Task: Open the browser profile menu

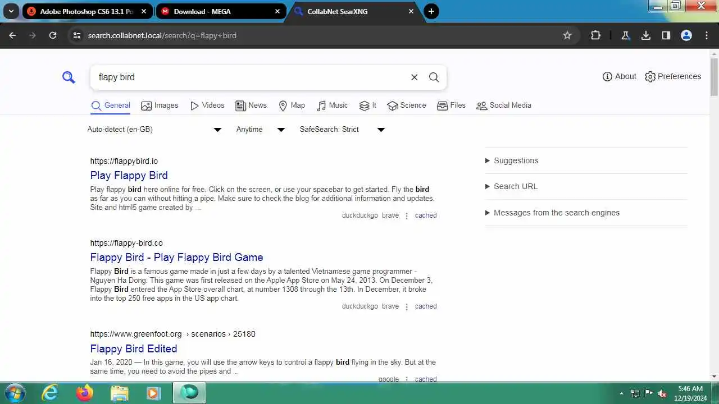Action: 686,35
